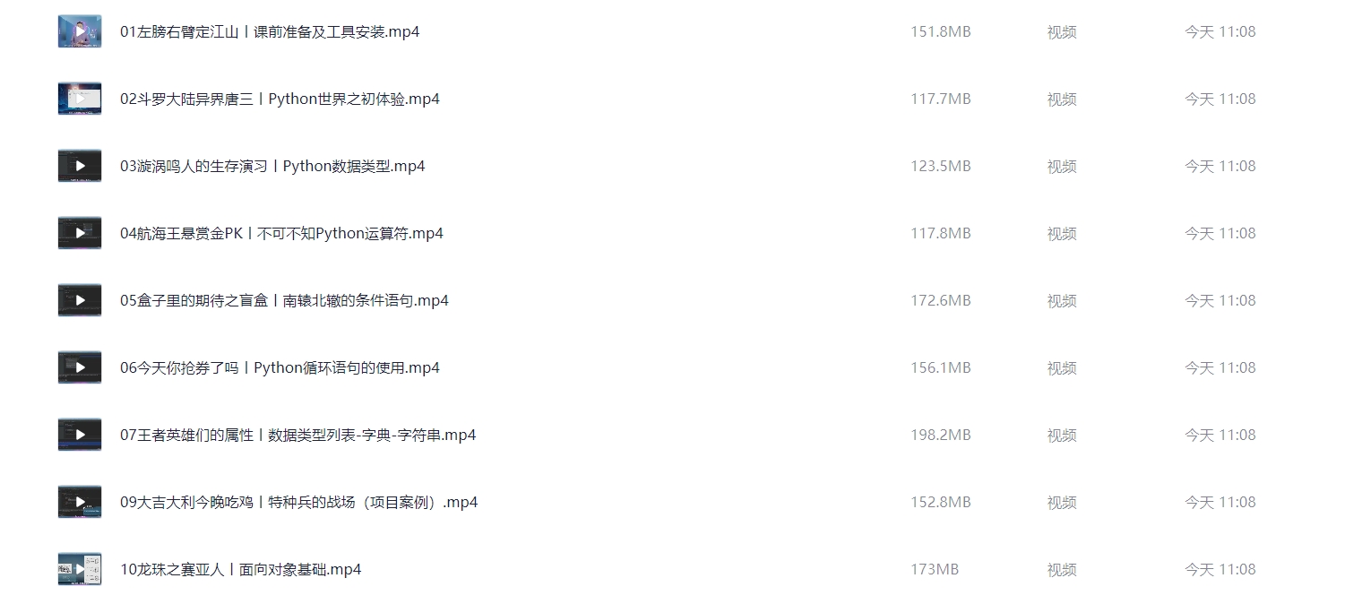The width and height of the screenshot is (1362, 604).
Task: Open 07王者英雄们的属性 数据类型列表-字典-字符串.mp4
Action: tap(297, 435)
